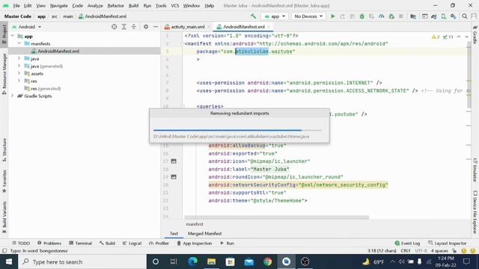The height and width of the screenshot is (269, 479).
Task: Open the Favorites side tab
Action: pyautogui.click(x=4, y=182)
